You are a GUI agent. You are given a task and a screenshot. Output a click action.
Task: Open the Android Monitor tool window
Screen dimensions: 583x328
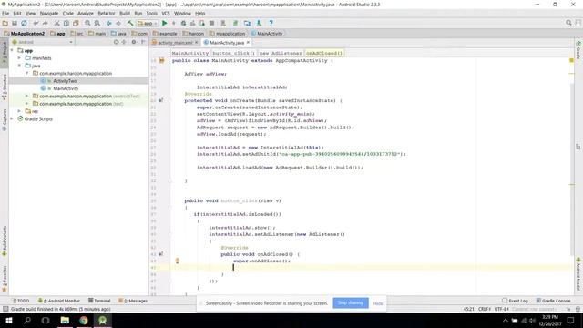click(x=59, y=301)
